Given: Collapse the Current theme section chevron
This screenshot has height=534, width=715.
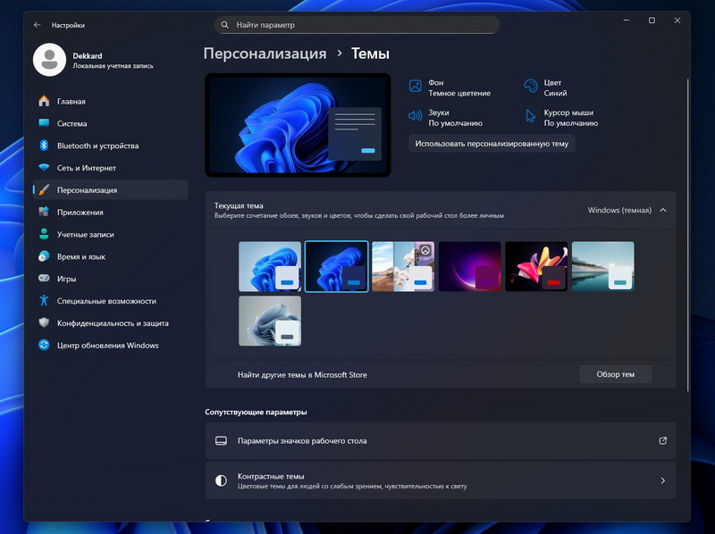Looking at the screenshot, I should pos(662,210).
